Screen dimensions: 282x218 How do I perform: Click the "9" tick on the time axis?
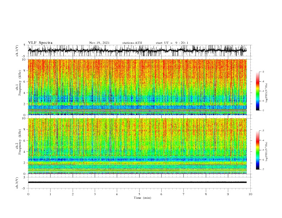(x=228, y=194)
